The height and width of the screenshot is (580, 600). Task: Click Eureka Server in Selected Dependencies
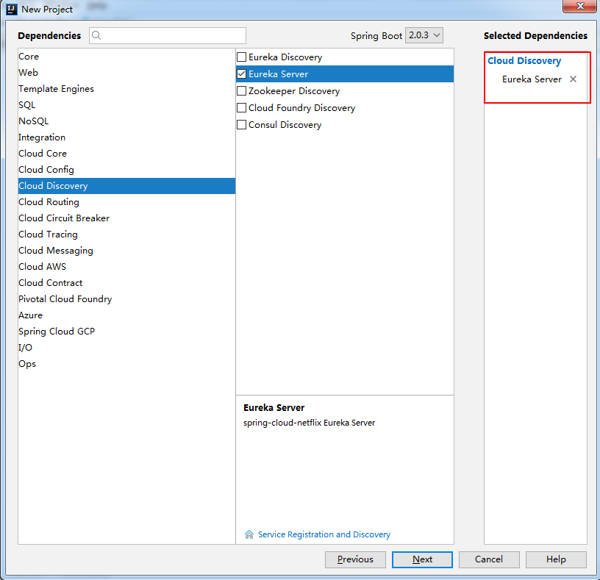532,79
